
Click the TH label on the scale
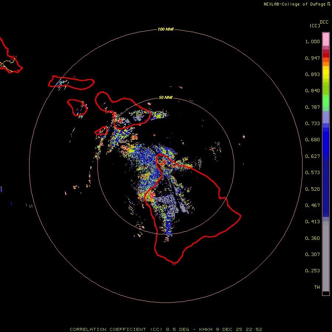pos(317,287)
